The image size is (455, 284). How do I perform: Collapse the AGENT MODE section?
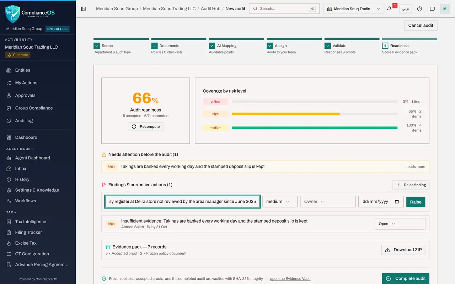20,149
